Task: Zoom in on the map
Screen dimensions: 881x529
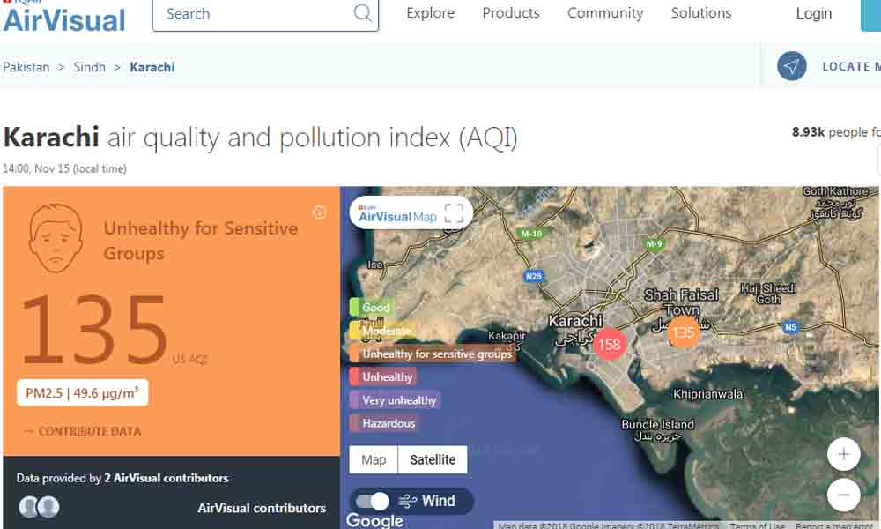Action: click(x=843, y=454)
